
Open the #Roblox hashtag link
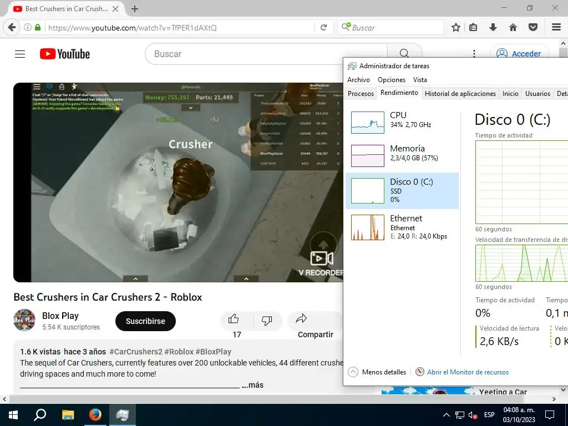(x=179, y=352)
